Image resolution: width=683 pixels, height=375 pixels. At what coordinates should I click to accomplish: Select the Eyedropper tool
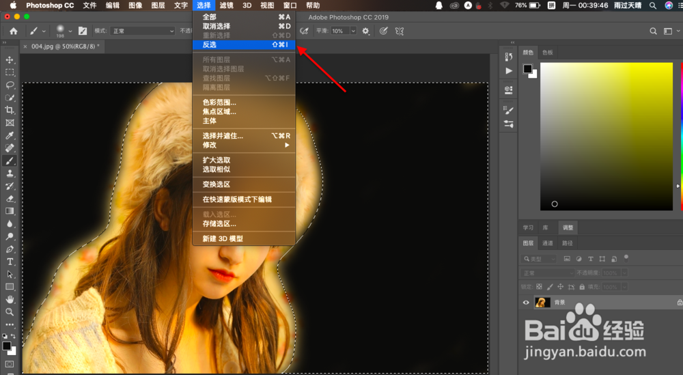[x=10, y=135]
